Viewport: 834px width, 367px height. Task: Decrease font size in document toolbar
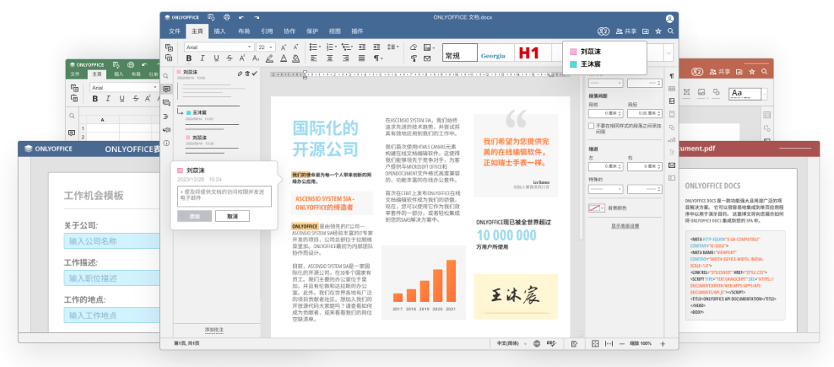coord(297,47)
